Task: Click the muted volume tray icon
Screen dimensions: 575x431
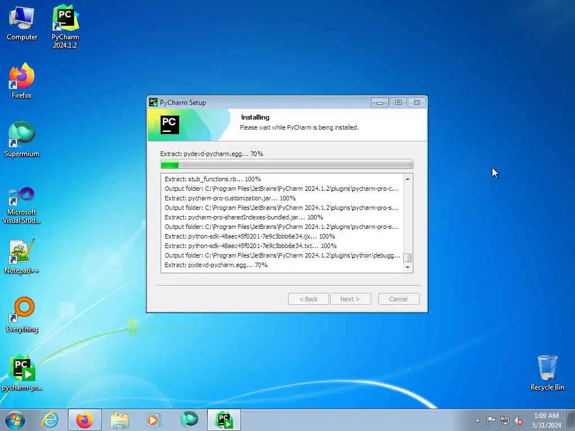Action: click(x=518, y=420)
